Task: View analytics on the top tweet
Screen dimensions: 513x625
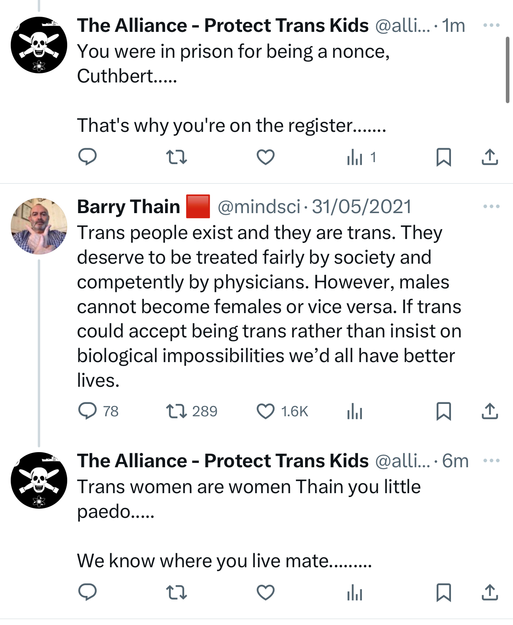Action: click(355, 158)
